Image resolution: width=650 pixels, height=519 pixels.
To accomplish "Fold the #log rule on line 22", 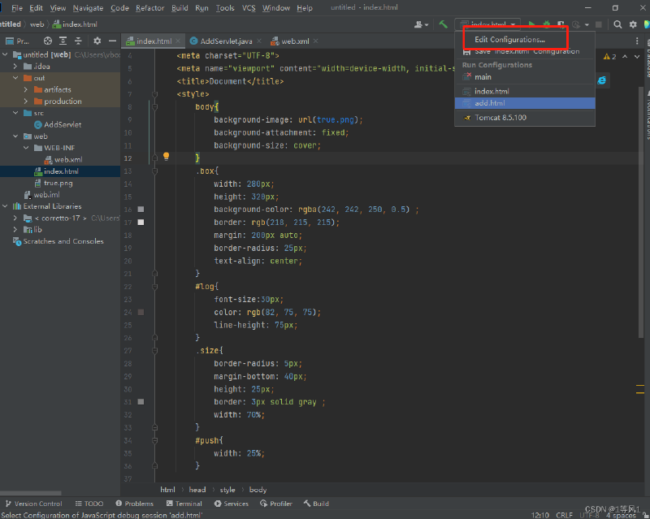I will point(154,287).
